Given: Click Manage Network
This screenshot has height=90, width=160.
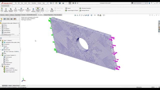Looking at the screenshot, I should coord(84,10).
